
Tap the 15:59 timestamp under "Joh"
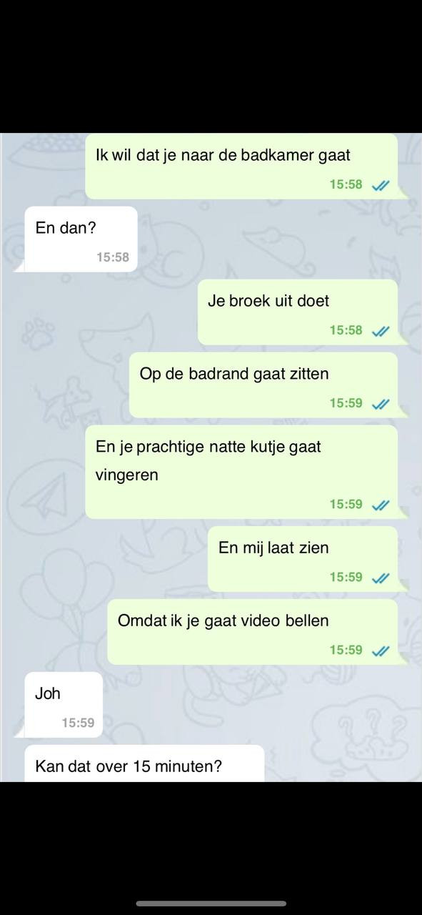(78, 723)
